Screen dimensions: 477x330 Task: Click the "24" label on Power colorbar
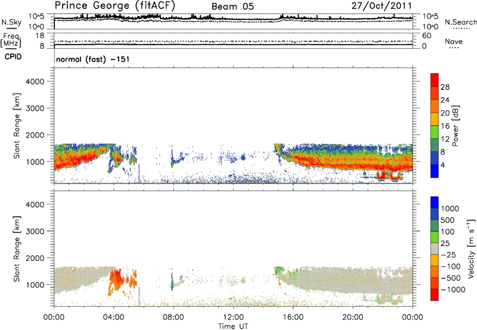445,100
